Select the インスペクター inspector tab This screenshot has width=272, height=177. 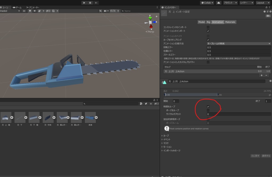click(169, 7)
